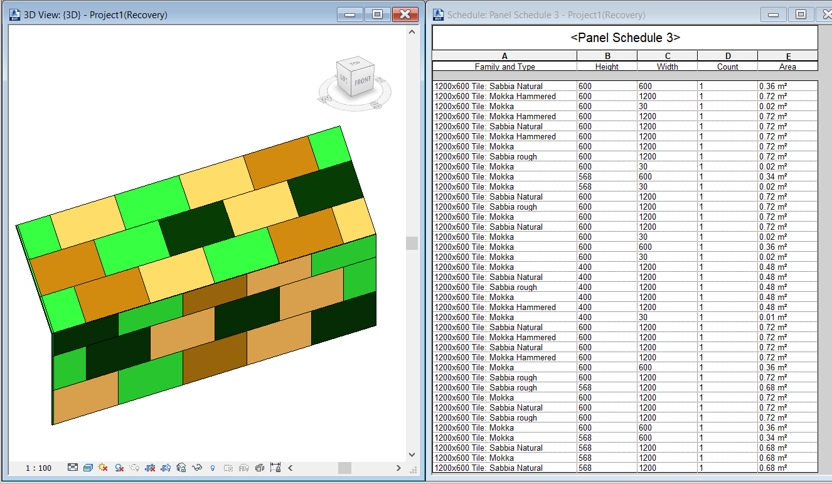
Task: Open the Unlocked 3D View house icon
Action: point(182,468)
